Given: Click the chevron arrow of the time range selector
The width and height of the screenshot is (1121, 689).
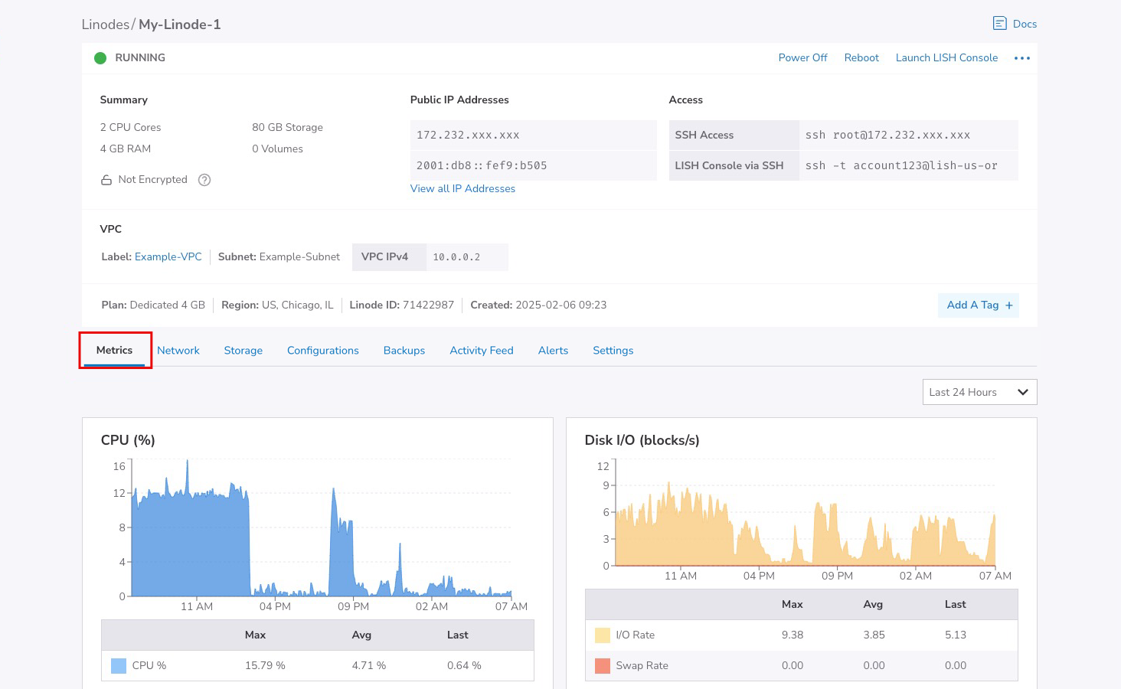Looking at the screenshot, I should coord(1022,392).
